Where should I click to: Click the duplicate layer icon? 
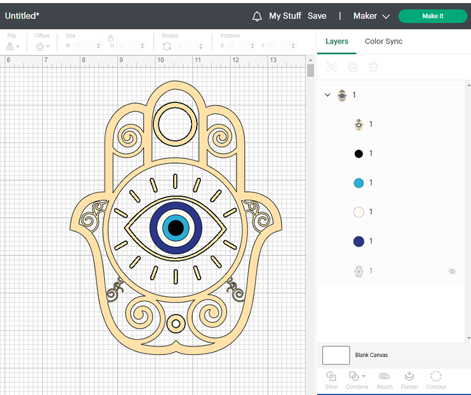coord(353,67)
